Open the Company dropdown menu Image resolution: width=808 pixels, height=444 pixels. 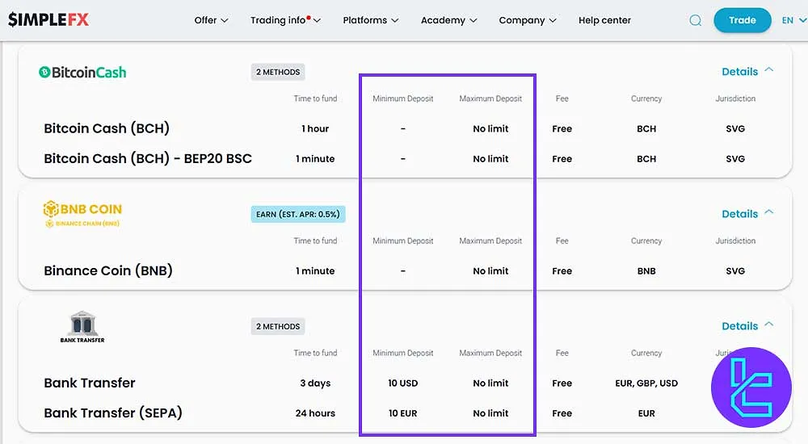point(527,20)
